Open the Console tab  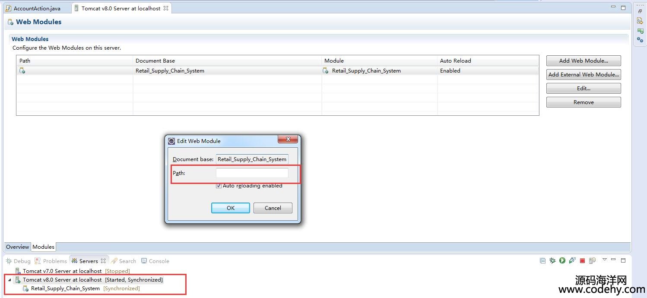(x=159, y=261)
